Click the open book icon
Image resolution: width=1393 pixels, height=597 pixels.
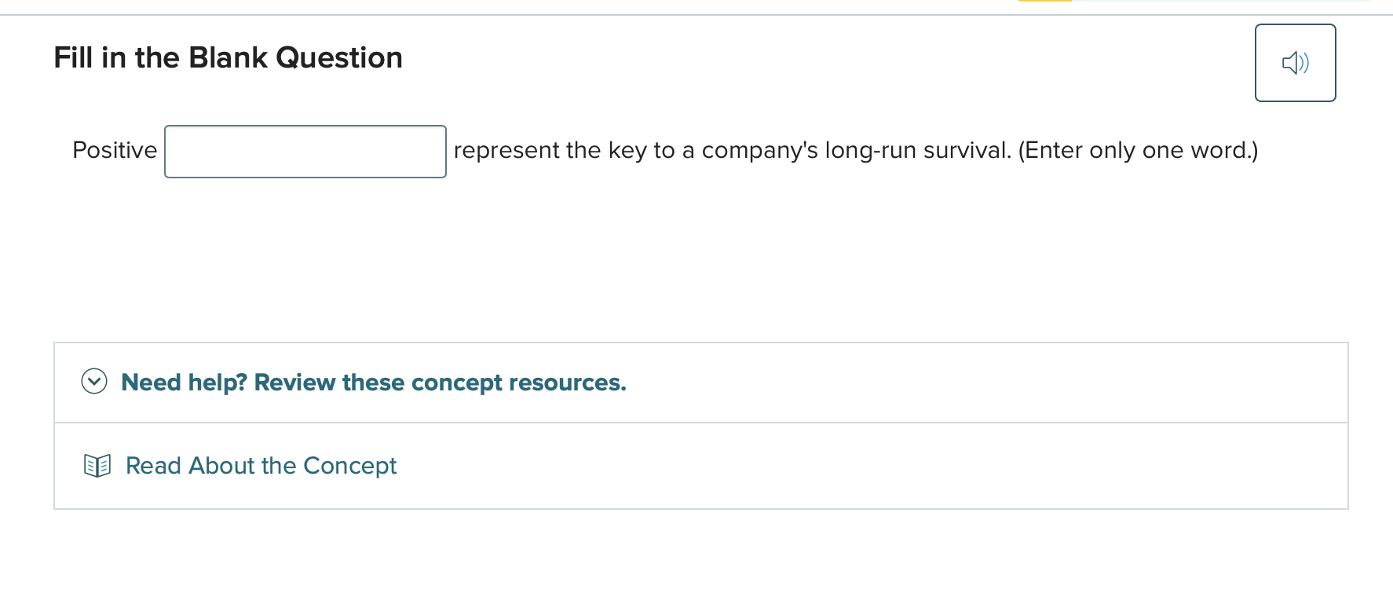point(97,466)
